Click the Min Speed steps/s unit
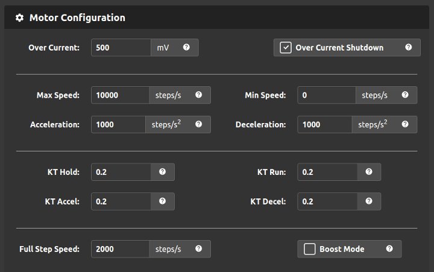The height and width of the screenshot is (272, 434). 374,95
